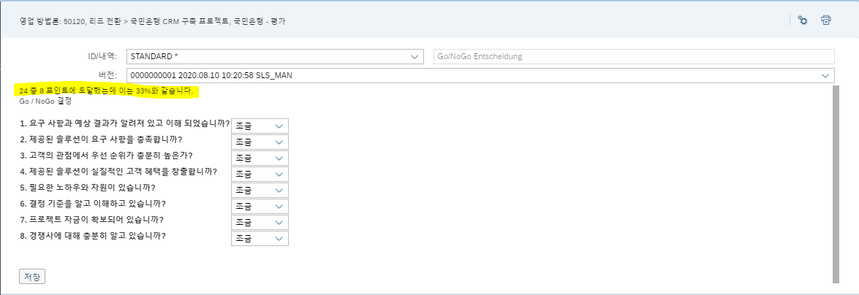
Task: Click the print icon in the header
Action: pyautogui.click(x=826, y=20)
